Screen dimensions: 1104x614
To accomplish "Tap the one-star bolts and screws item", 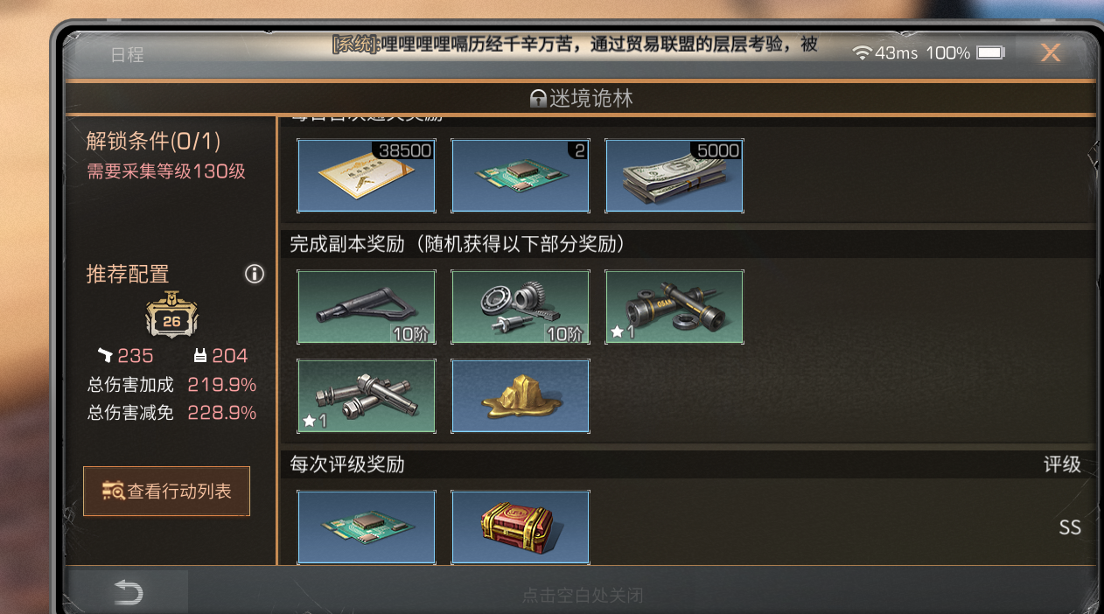I will pyautogui.click(x=367, y=396).
